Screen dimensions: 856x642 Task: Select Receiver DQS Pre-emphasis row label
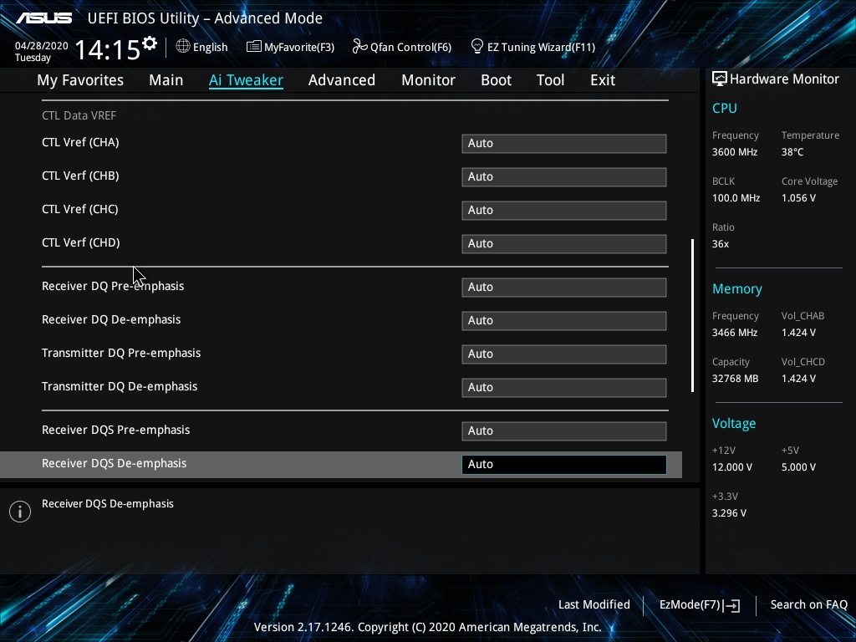click(115, 430)
